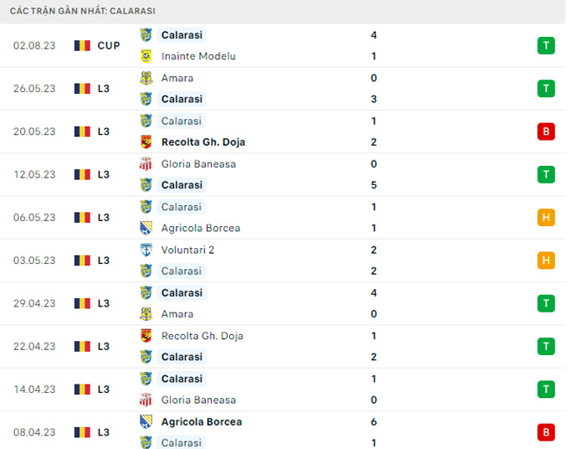569x449 pixels.
Task: Click the Agricola Borcea crest in the 06.05.23 match
Action: [x=146, y=228]
